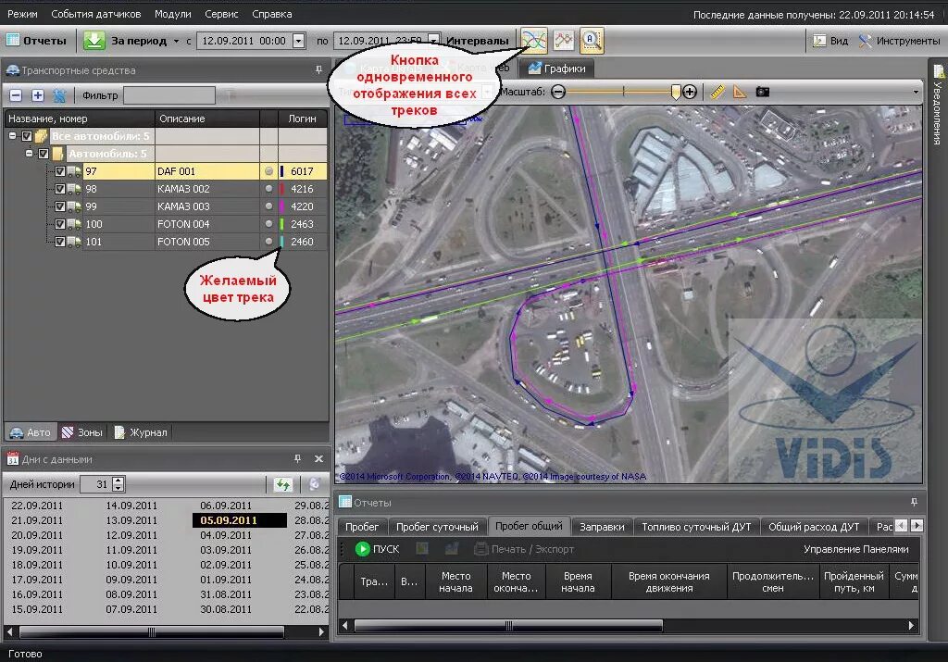Collapse the Все автомобили tree node
The image size is (948, 662).
[x=13, y=136]
